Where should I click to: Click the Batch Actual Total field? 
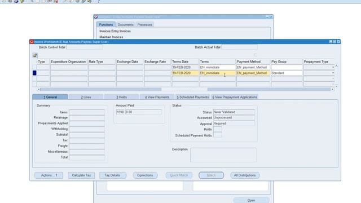(x=240, y=47)
